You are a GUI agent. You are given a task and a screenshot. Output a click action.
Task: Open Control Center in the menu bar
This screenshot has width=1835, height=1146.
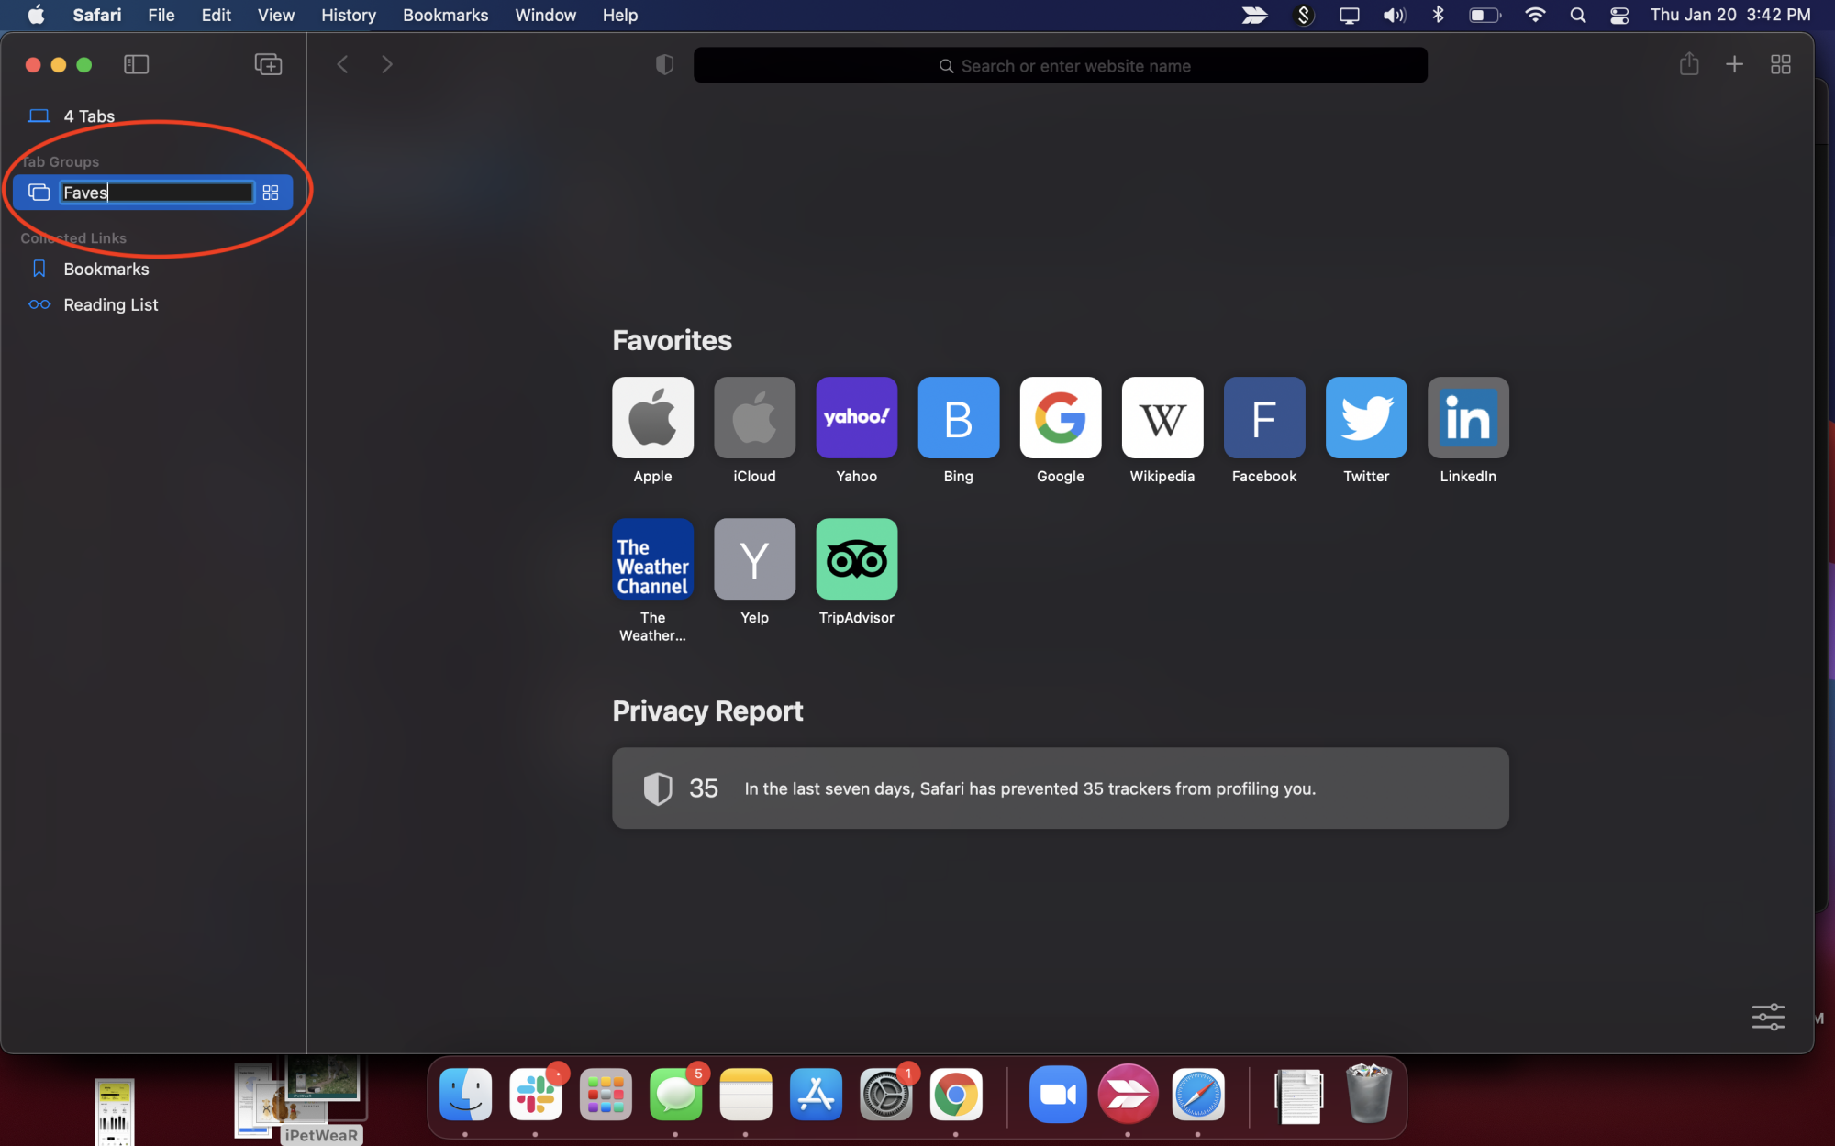coord(1619,15)
